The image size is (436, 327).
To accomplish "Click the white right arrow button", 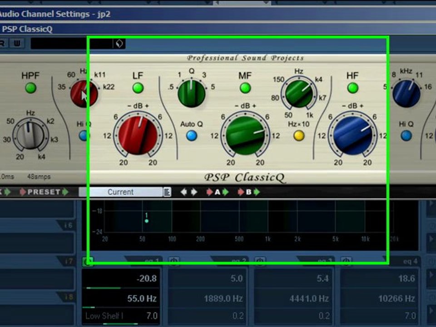I will click(x=194, y=192).
